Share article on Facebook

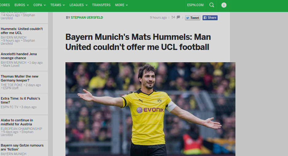[210, 17]
